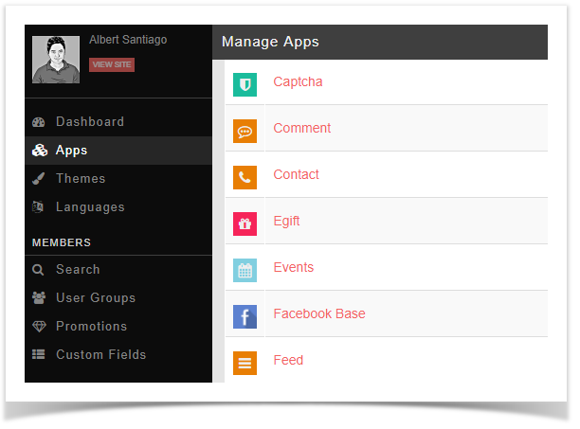Select Apps in the sidebar
The width and height of the screenshot is (580, 429).
click(71, 151)
